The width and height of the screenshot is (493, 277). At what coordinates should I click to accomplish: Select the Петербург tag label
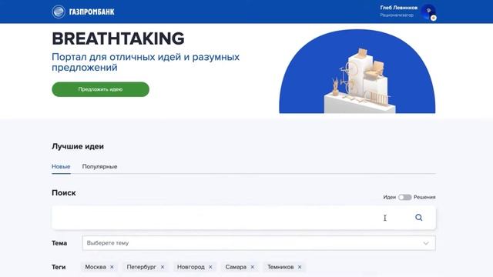[141, 267]
